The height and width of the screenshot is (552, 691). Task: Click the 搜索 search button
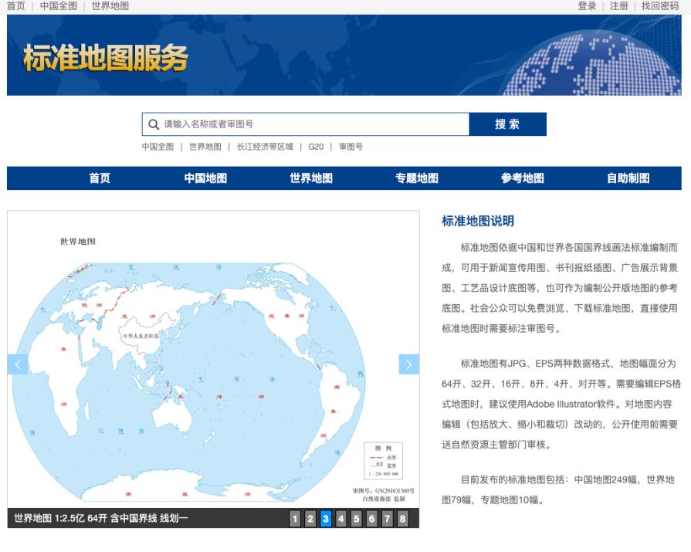[508, 124]
